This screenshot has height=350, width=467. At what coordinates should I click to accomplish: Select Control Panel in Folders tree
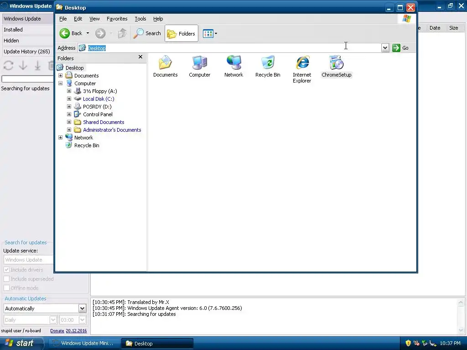[98, 114]
